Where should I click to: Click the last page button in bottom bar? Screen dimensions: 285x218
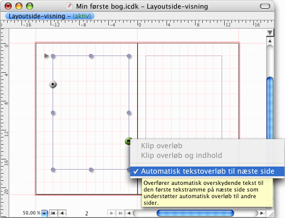click(120, 213)
